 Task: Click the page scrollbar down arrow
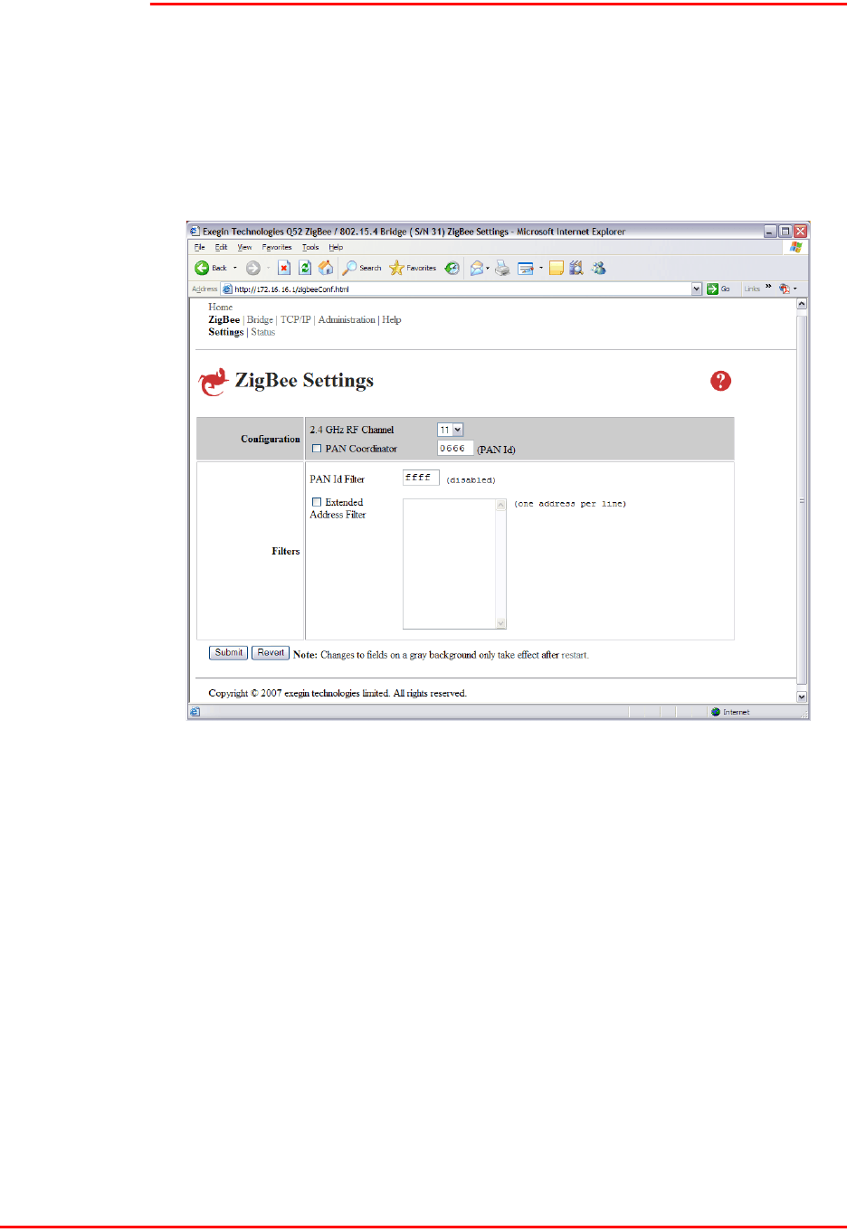[x=802, y=697]
